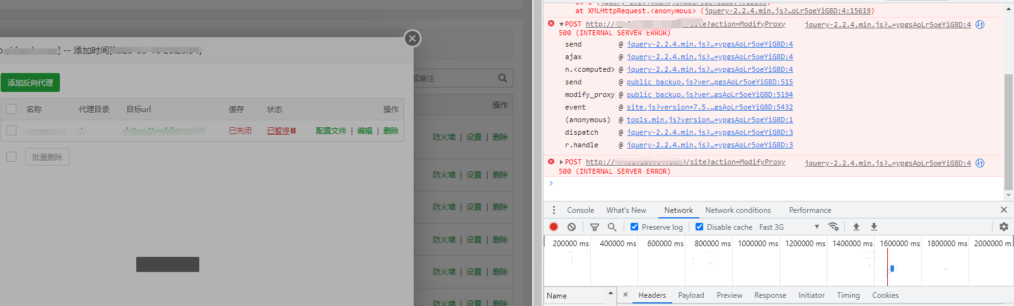The image size is (1014, 306).
Task: Open 配置文件 for the proxy row
Action: (x=331, y=131)
